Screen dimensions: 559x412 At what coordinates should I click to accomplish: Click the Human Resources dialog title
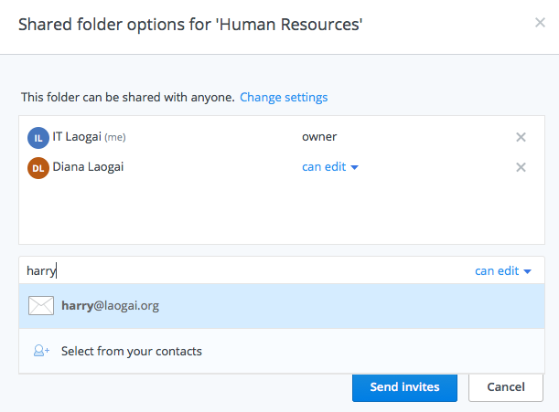click(190, 24)
